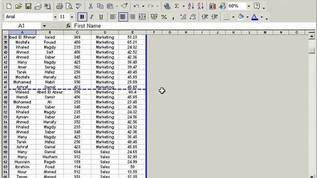The image size is (317, 178).
Task: Activate the Format Painter brush
Action: click(124, 6)
